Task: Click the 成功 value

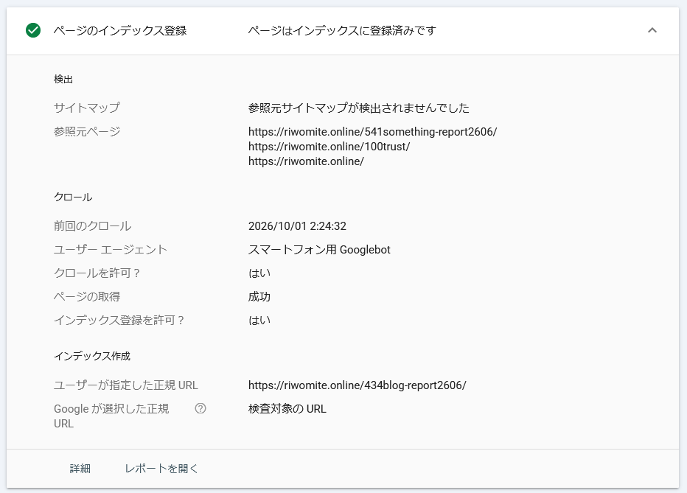Action: pyautogui.click(x=259, y=297)
